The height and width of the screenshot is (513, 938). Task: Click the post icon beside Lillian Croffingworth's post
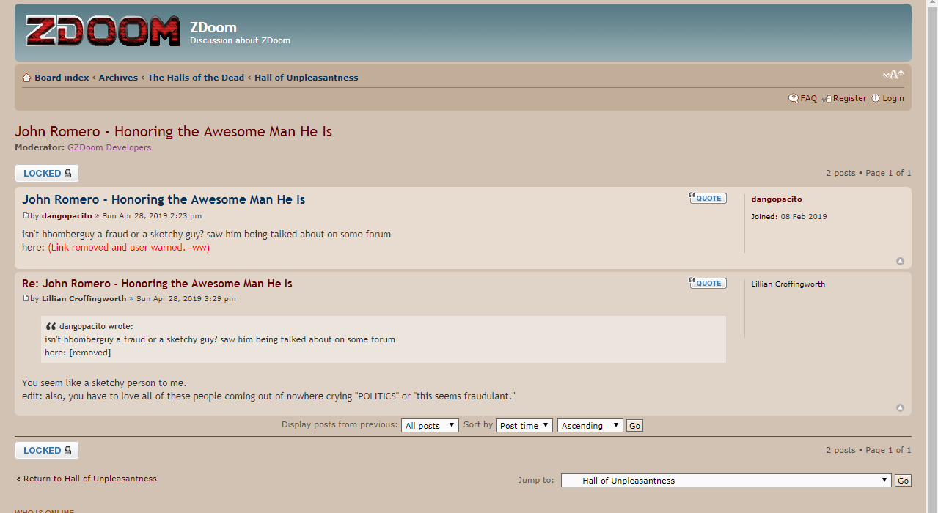(x=26, y=299)
